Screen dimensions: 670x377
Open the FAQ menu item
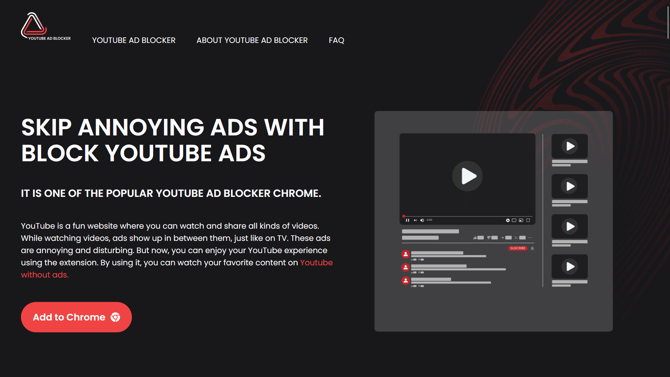[x=336, y=40]
